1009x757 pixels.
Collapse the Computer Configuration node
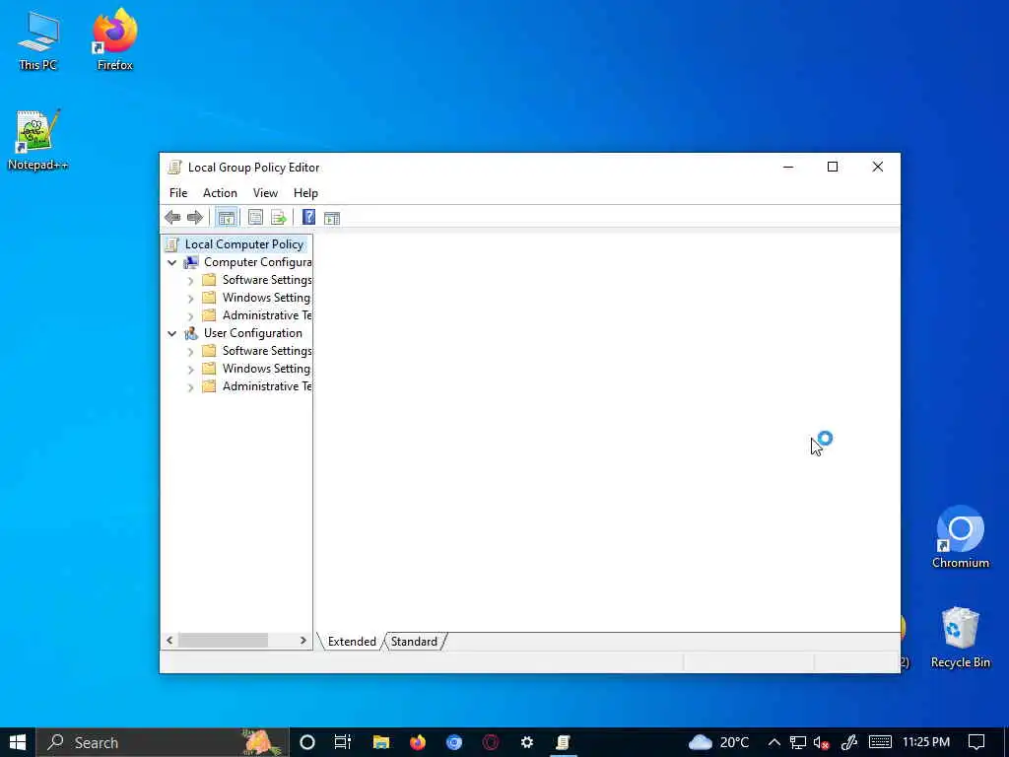click(x=171, y=262)
